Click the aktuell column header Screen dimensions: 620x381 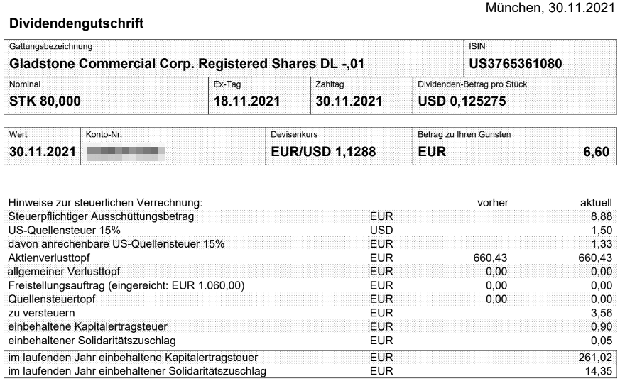[597, 202]
